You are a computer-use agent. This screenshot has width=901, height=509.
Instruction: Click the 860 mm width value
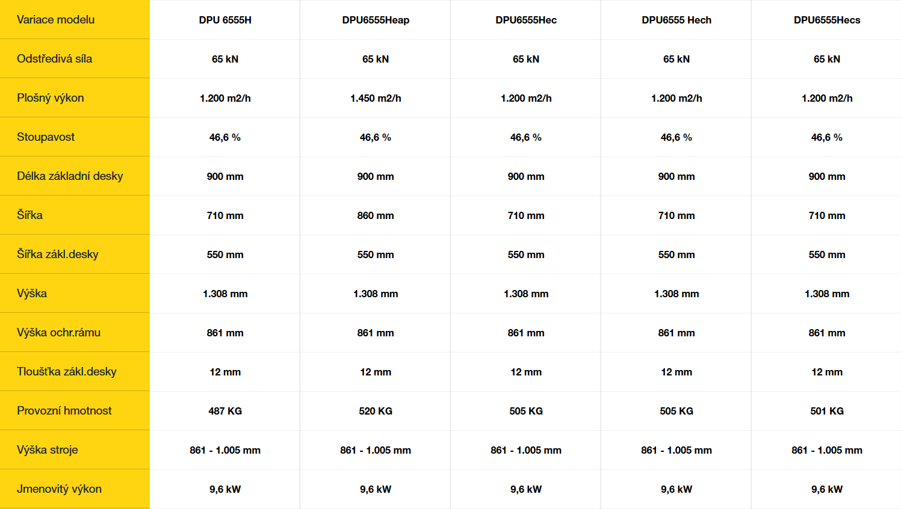click(376, 215)
